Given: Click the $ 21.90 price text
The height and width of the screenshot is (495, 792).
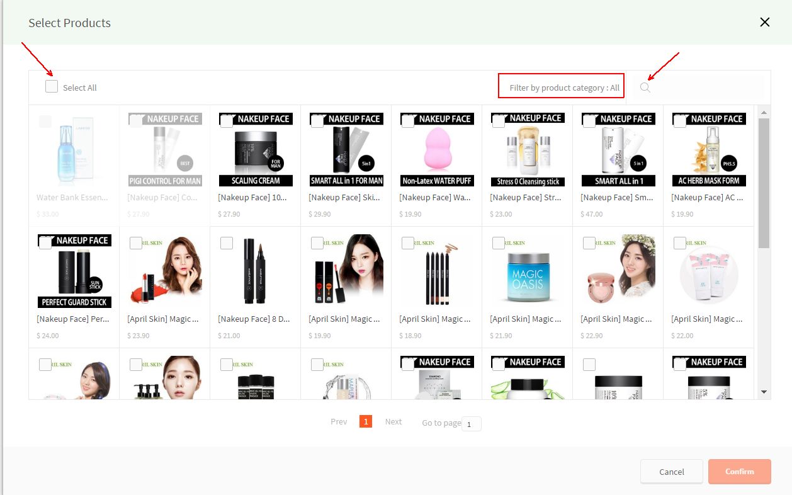Looking at the screenshot, I should [x=501, y=336].
